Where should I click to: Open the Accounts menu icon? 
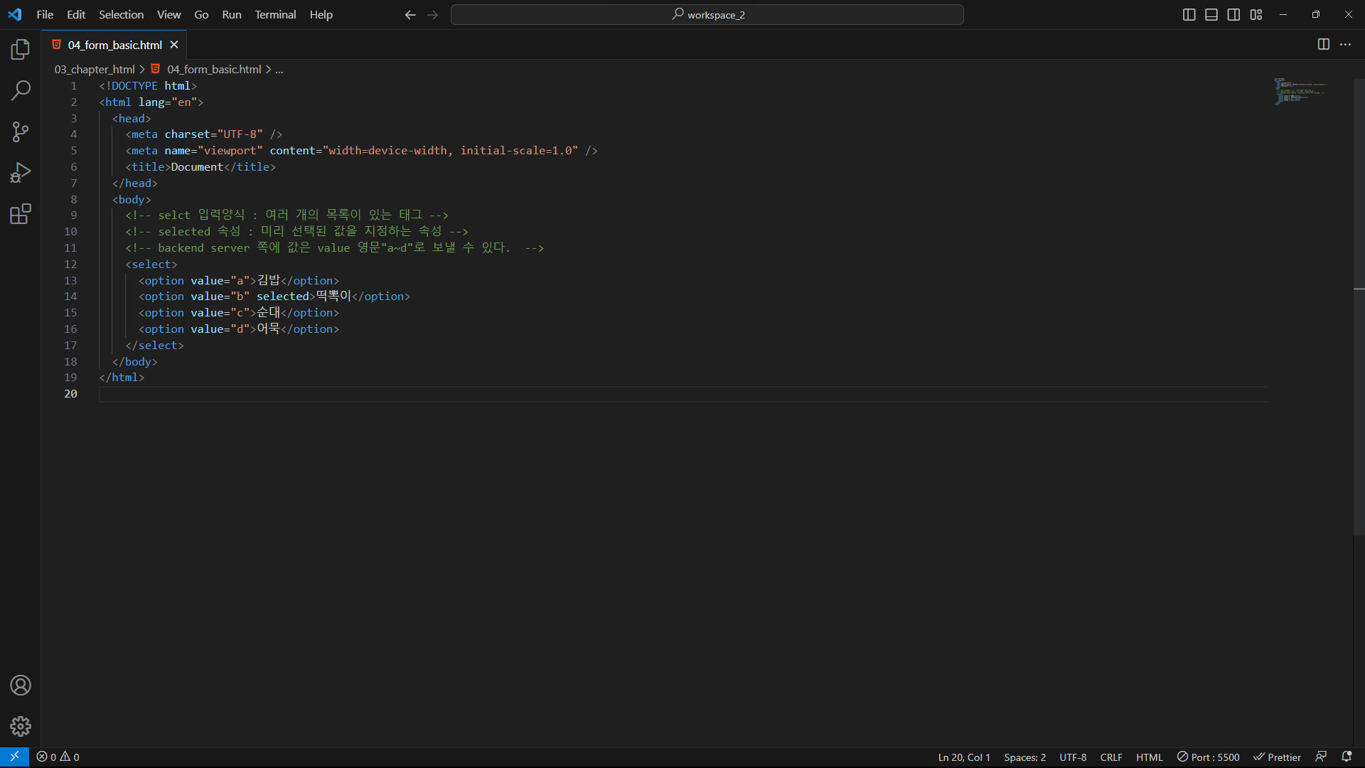21,686
